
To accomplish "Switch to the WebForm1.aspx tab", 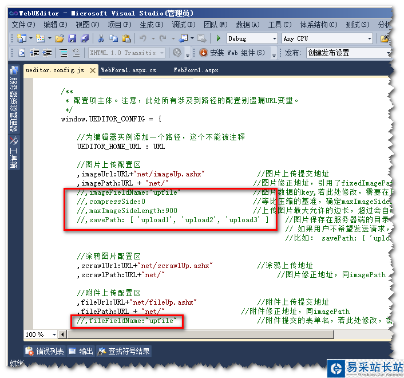I will 196,70.
